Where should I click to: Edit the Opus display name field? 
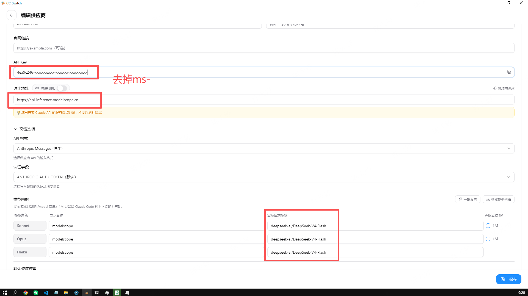tap(156, 239)
